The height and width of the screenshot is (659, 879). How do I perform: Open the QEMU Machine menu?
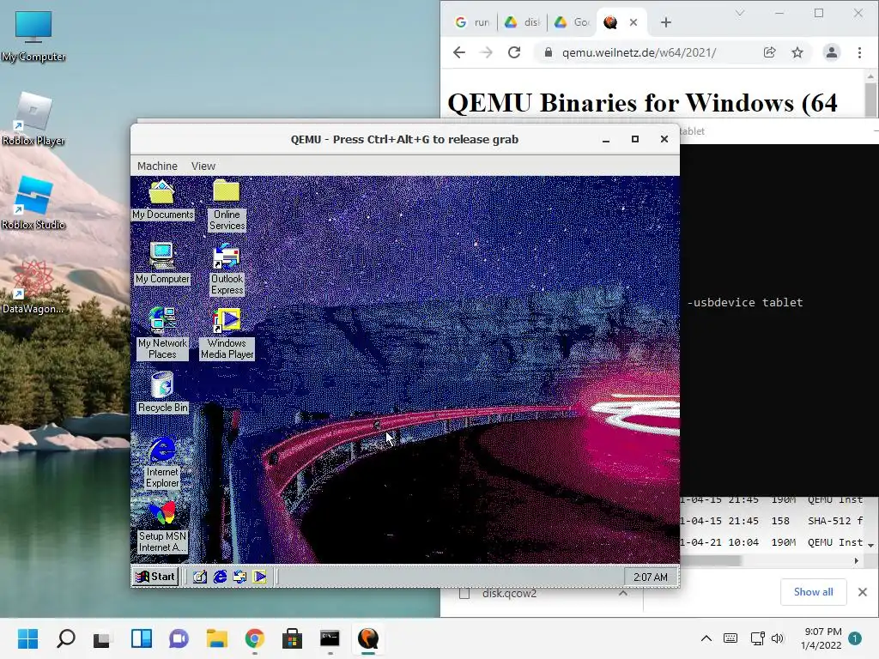pyautogui.click(x=157, y=166)
